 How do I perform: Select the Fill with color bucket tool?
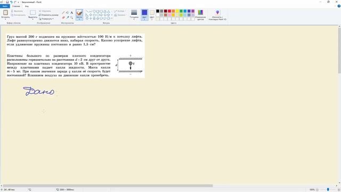click(68, 13)
